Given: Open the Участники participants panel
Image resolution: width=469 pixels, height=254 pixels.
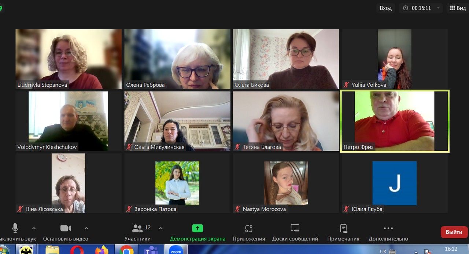Looking at the screenshot, I should (137, 232).
